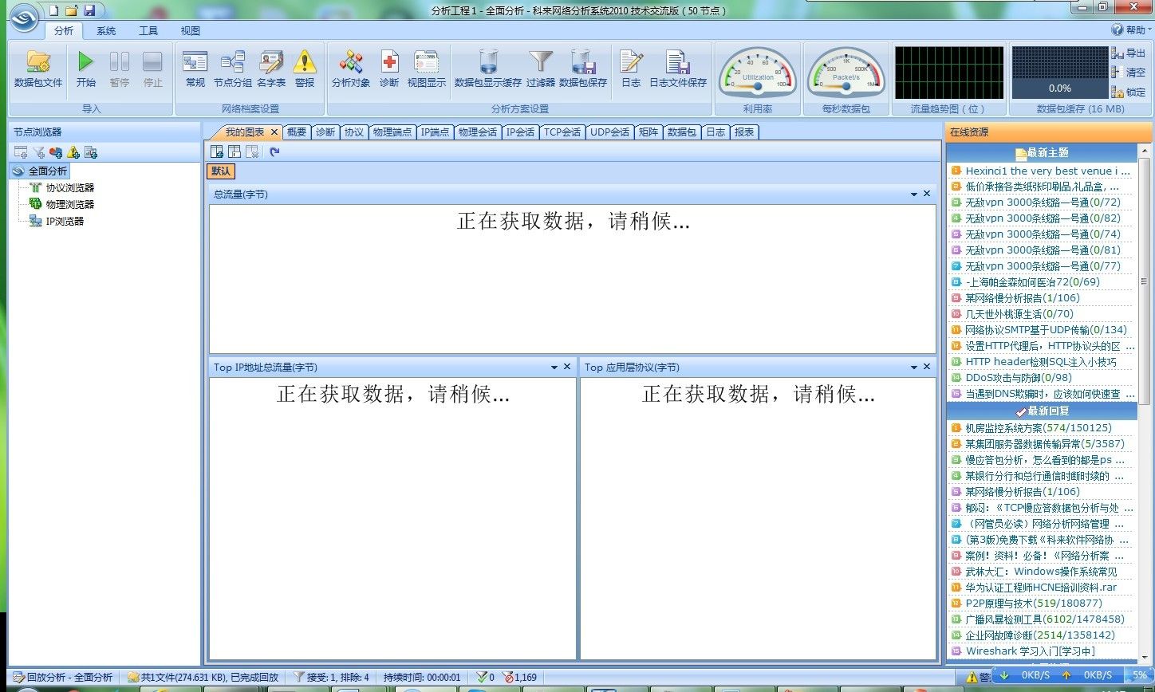Click the first node browser toolbar icon, a window with plus
The width and height of the screenshot is (1155, 692).
(21, 152)
